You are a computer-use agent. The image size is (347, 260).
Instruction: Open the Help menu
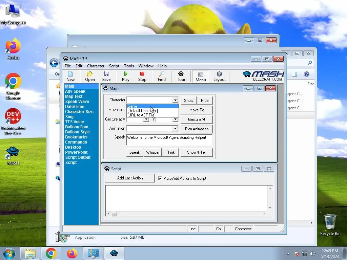(x=162, y=66)
